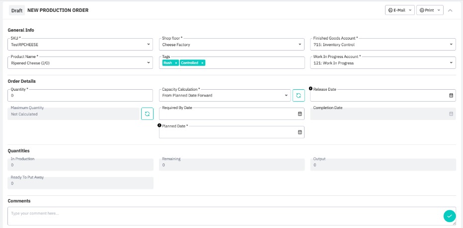The height and width of the screenshot is (228, 463).
Task: Open the Print dropdown button
Action: click(430, 10)
